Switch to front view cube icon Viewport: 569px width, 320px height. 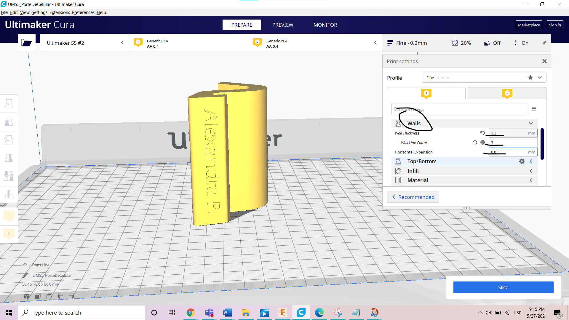click(x=38, y=296)
